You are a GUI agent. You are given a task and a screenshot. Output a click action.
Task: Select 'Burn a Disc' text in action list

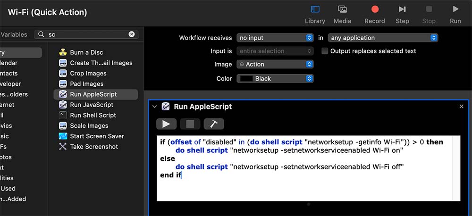pos(86,52)
